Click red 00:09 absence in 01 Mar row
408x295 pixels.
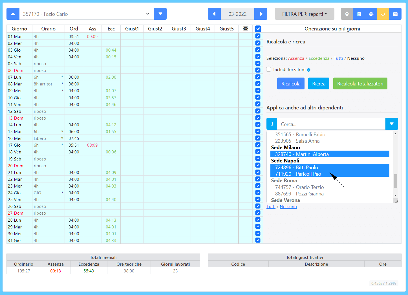click(x=92, y=36)
